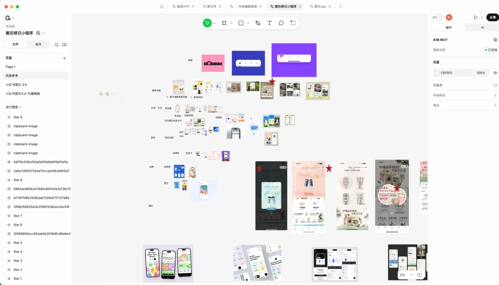
Task: Click the play presentation icon
Action: click(475, 17)
